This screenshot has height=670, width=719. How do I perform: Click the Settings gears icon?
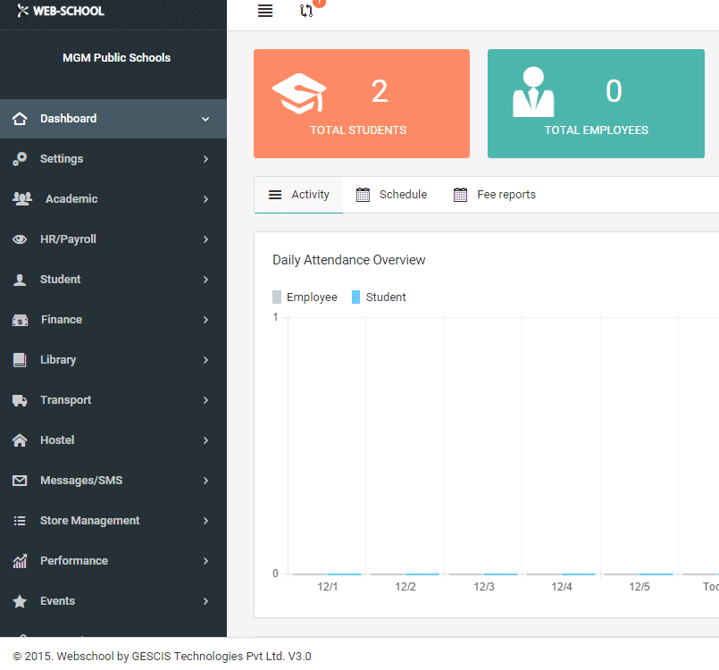click(x=20, y=159)
